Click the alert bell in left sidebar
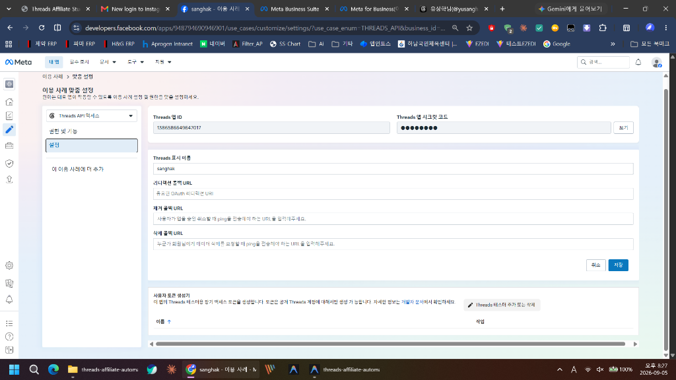This screenshot has width=676, height=380. tap(9, 300)
